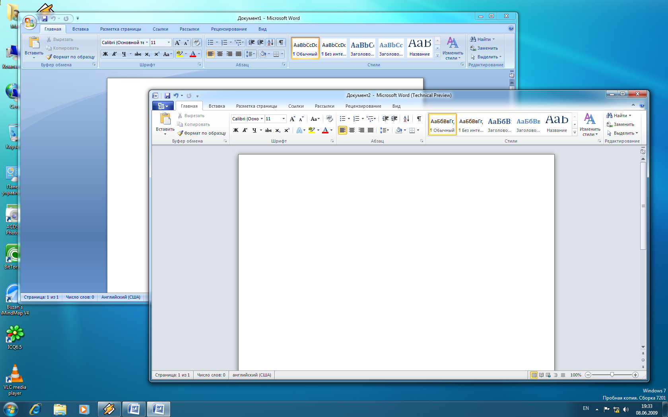
Task: Click vertical scrollbar thumb in Документ2
Action: (643, 206)
